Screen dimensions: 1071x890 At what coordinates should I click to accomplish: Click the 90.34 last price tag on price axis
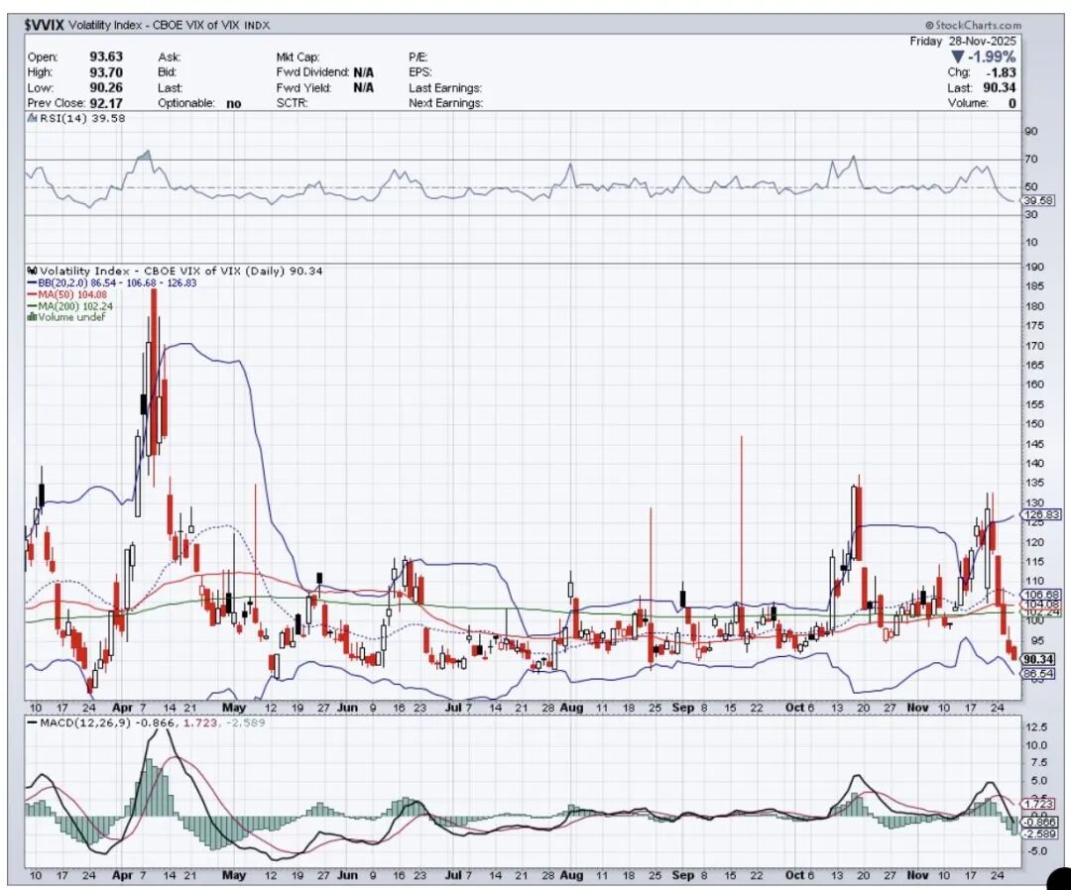pos(1038,659)
